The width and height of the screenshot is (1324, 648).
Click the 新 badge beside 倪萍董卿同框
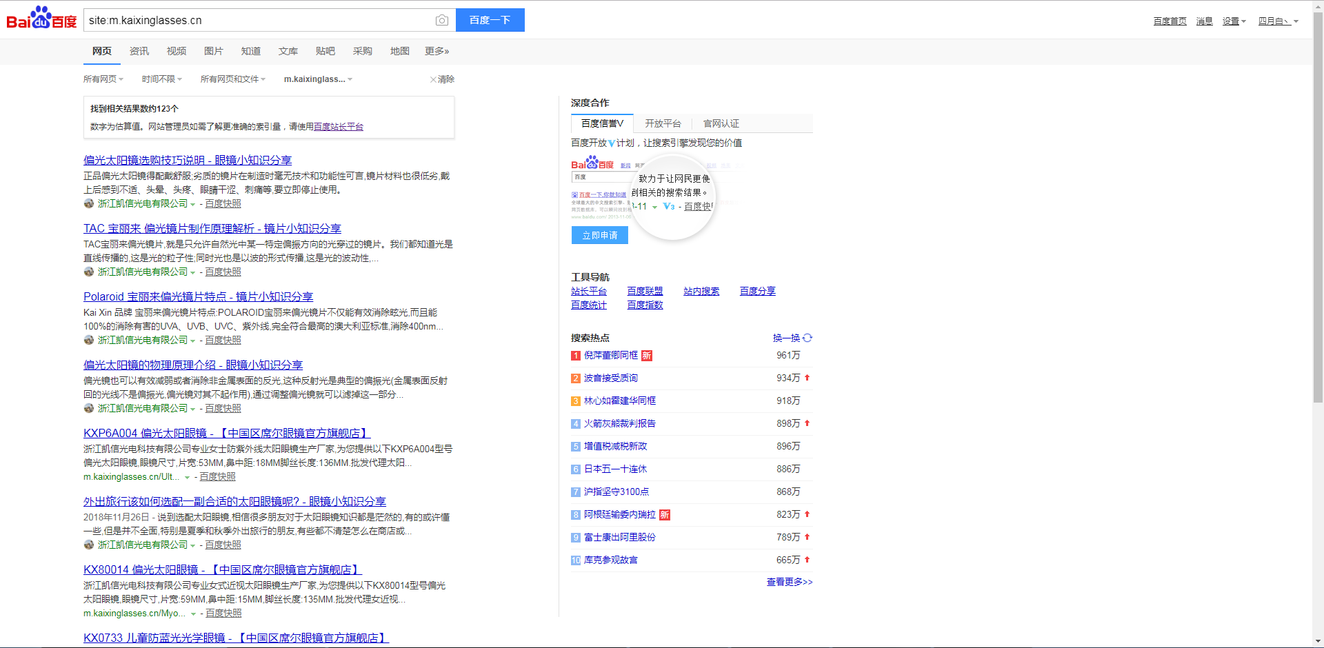tap(646, 356)
